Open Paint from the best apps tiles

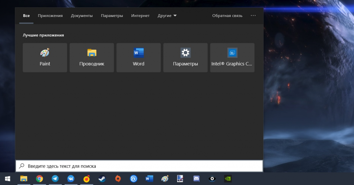pos(45,58)
